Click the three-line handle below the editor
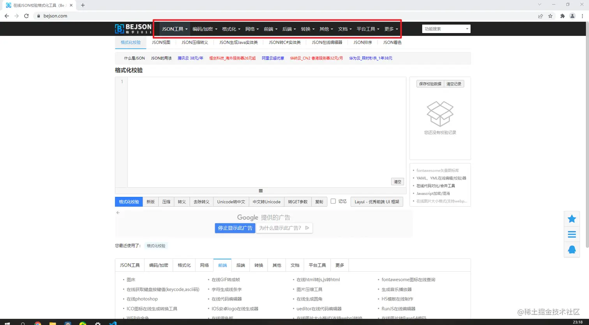Viewport: 589px width, 325px height. tap(261, 191)
